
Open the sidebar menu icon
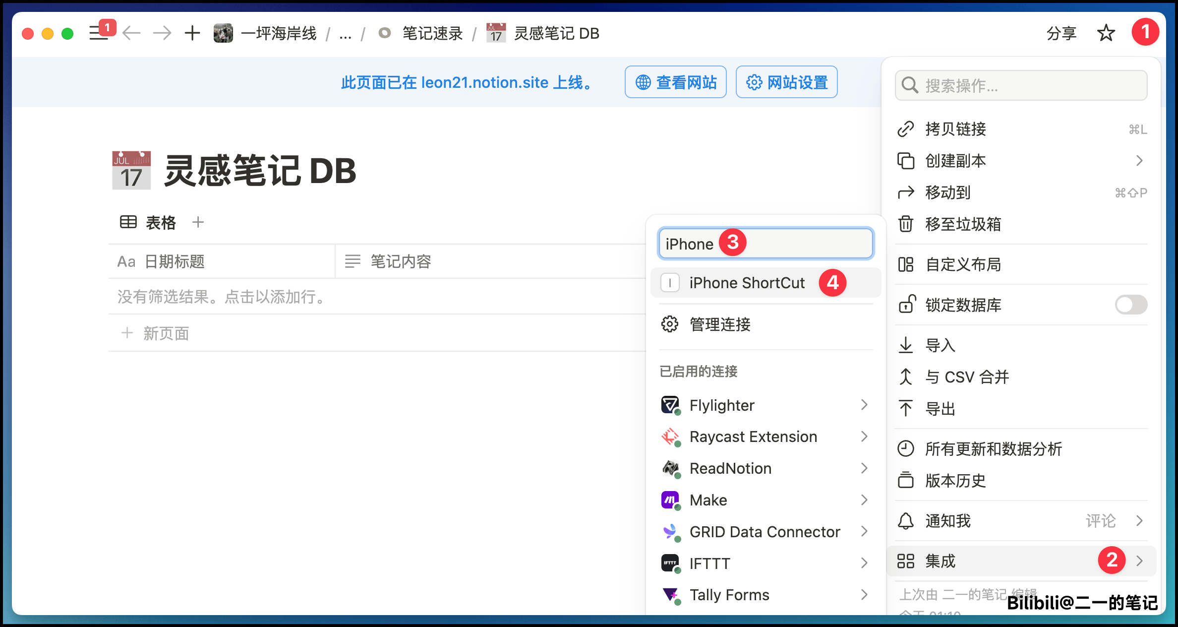98,33
